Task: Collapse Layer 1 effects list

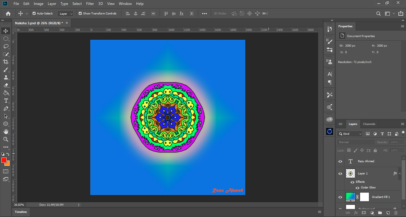Action: pos(400,173)
